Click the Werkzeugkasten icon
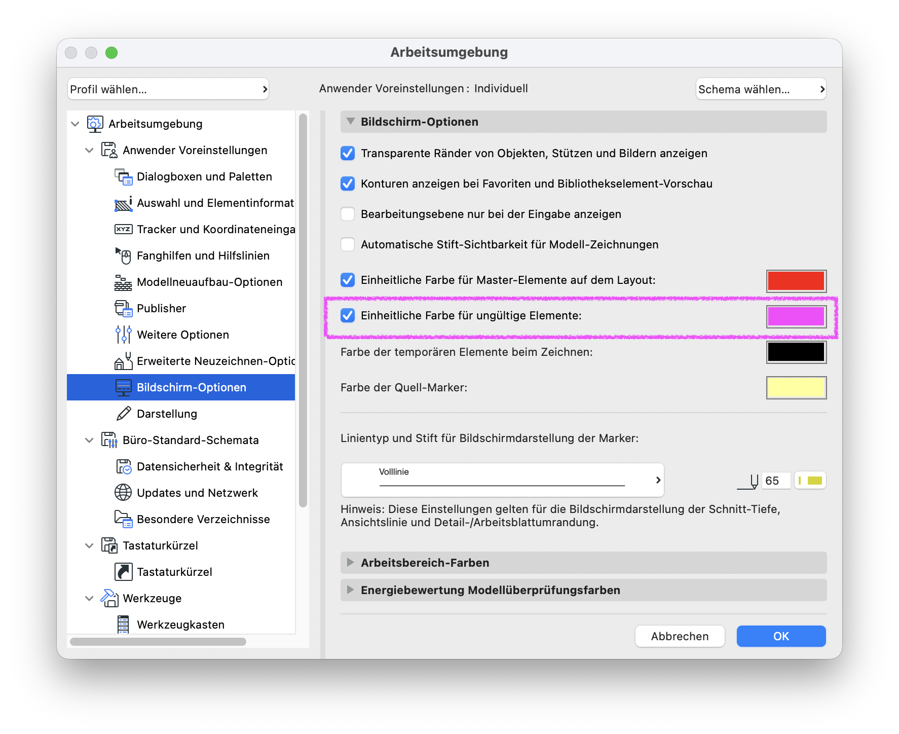This screenshot has width=899, height=734. (123, 625)
